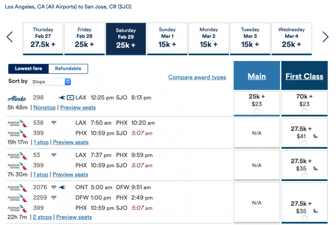336x225 pixels.
Task: Click the Alaska Airlines logo on flight 298
Action: [x=17, y=98]
